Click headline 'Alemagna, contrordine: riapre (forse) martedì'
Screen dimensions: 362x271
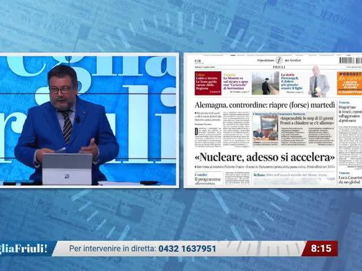tap(265, 105)
